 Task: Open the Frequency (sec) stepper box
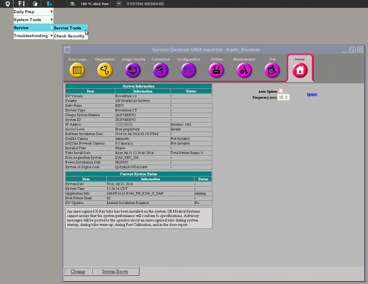284,97
